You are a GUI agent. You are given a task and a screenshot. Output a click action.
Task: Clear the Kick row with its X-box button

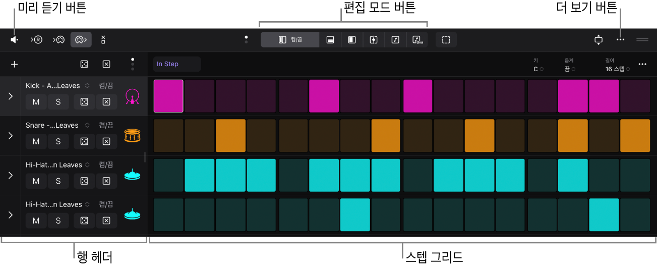106,102
